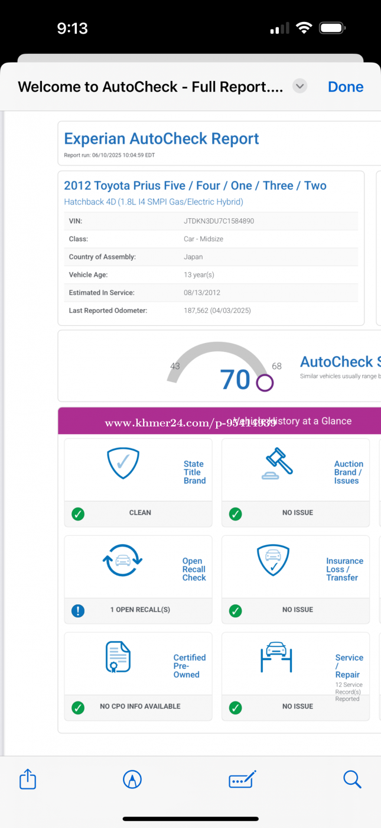
Task: Tap the report run date line
Action: point(109,156)
